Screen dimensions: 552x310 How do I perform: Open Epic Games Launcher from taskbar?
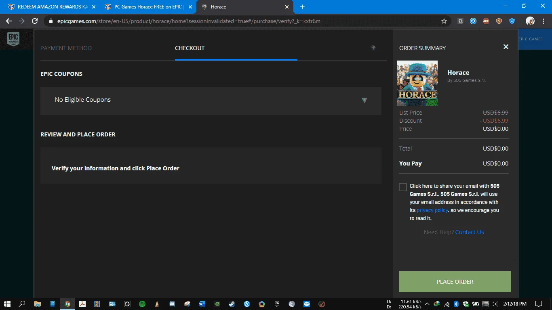point(277,304)
